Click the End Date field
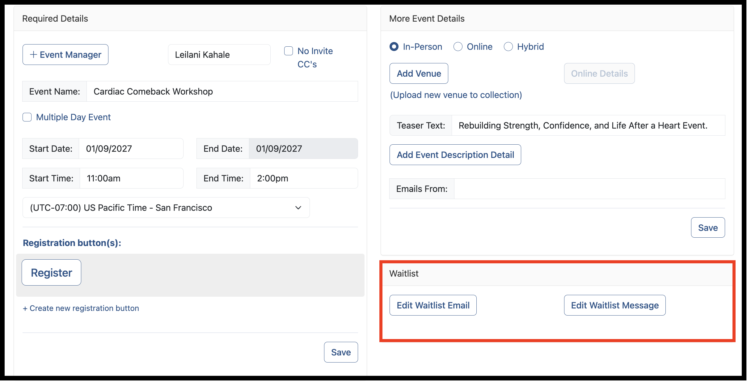This screenshot has height=382, width=747. click(x=303, y=149)
